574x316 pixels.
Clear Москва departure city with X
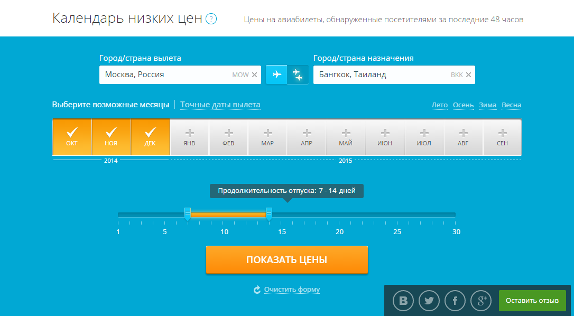coord(255,75)
